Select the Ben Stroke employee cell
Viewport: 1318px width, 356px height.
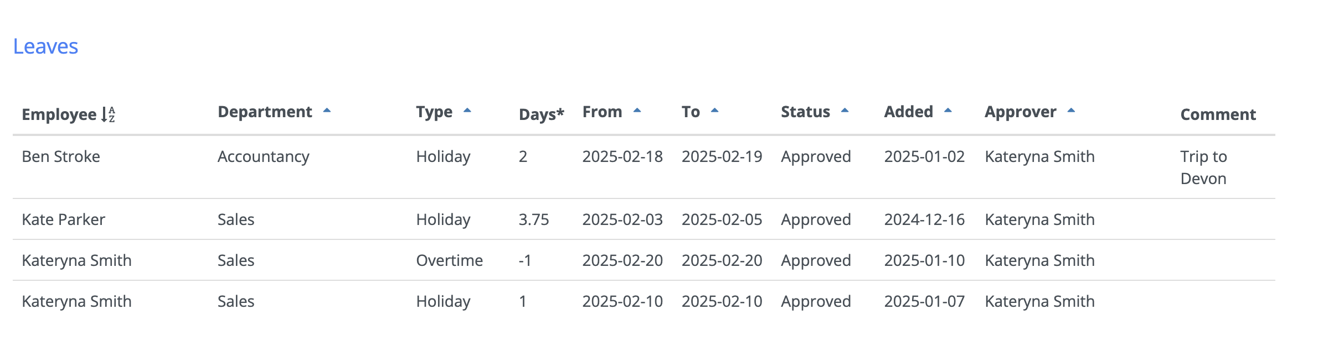[x=61, y=156]
